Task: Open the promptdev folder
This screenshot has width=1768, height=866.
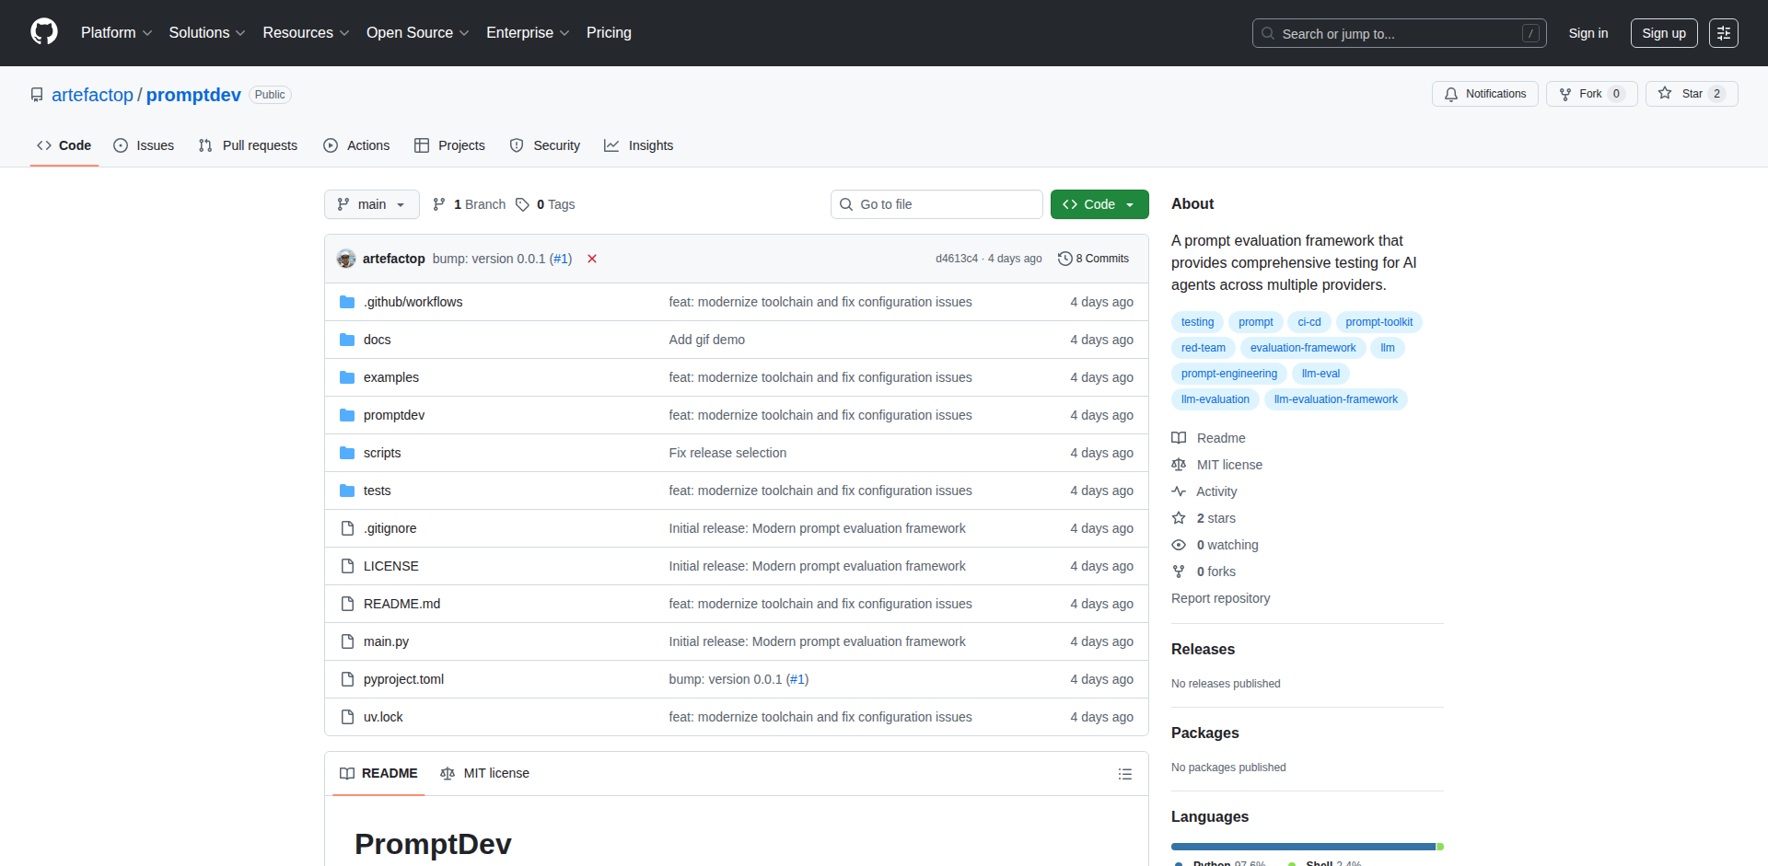Action: pyautogui.click(x=394, y=415)
